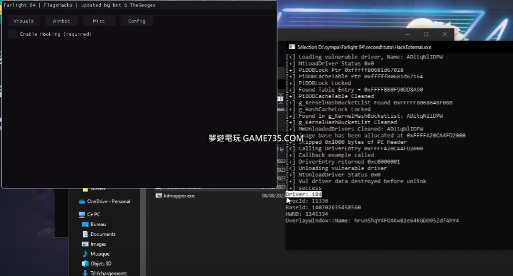Close the File Explorer window
Viewport: 513px width, 276px height.
click(446, 34)
